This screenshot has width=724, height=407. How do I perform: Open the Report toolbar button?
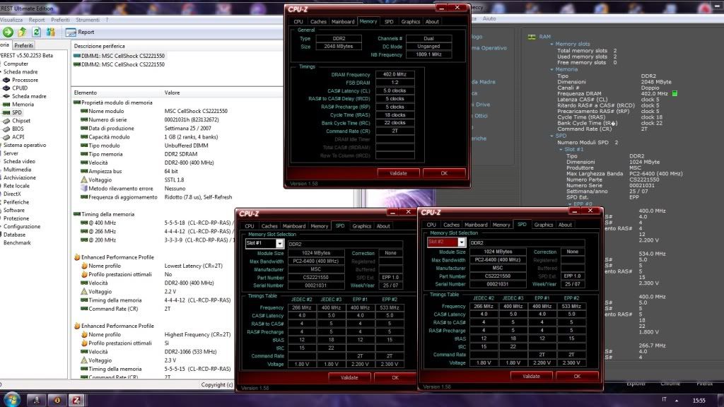coord(80,32)
